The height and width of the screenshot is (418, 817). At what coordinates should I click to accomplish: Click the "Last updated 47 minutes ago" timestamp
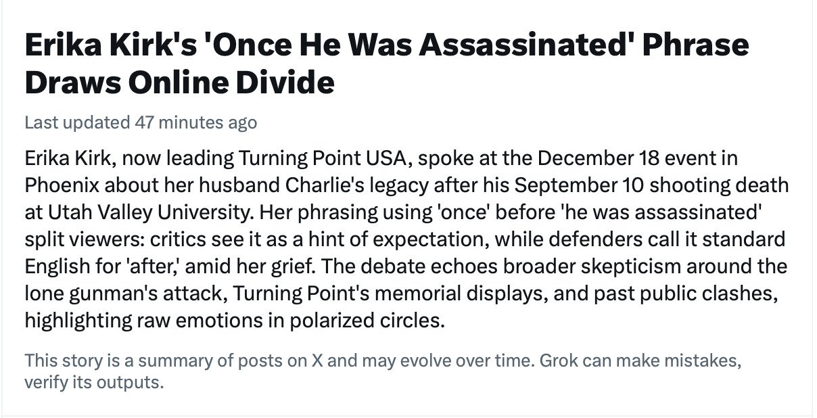[x=141, y=122]
